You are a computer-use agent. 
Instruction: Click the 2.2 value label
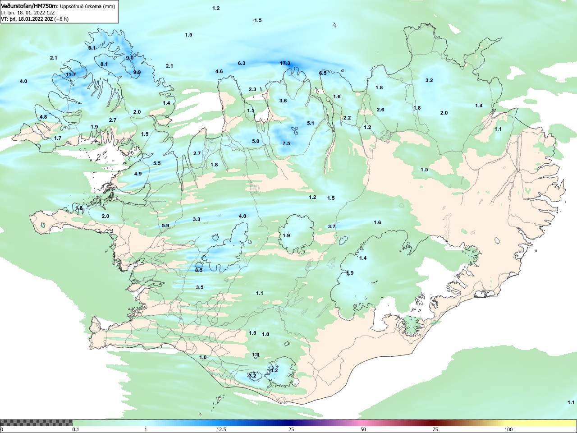click(x=347, y=118)
